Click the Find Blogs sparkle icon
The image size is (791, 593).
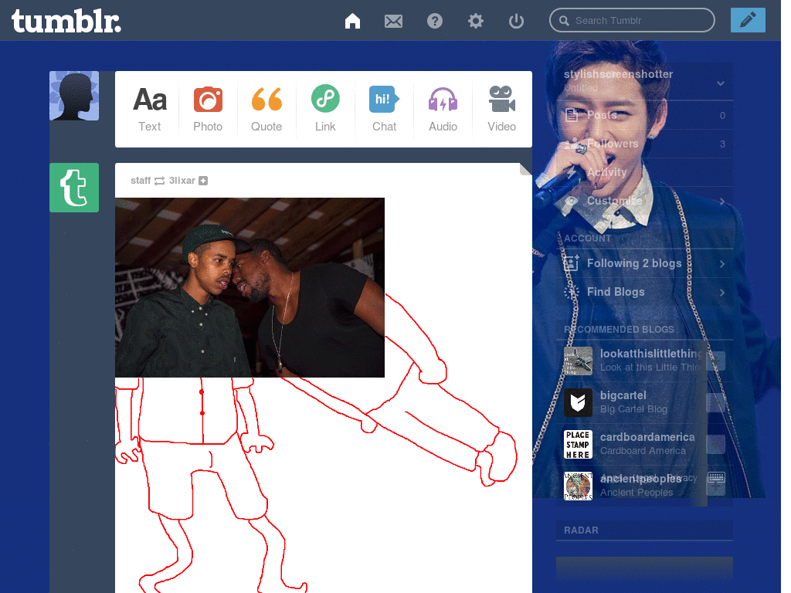pyautogui.click(x=571, y=292)
